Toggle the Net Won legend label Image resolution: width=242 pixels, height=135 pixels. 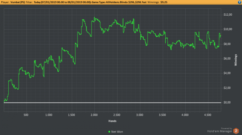pyautogui.click(x=117, y=132)
